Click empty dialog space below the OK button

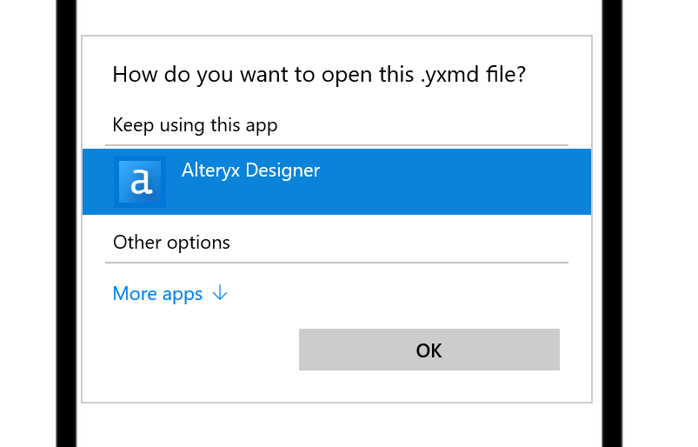[429, 386]
